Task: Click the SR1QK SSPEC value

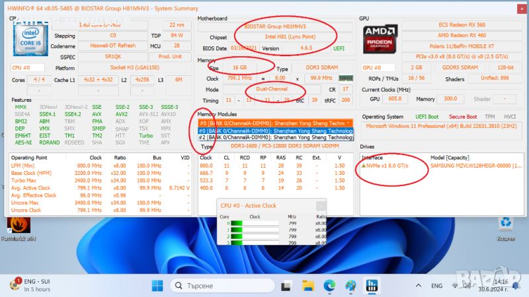Action: coord(112,57)
